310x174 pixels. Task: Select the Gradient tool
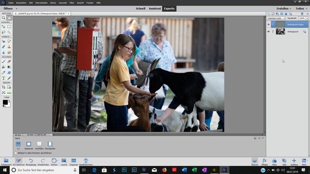click(9, 67)
